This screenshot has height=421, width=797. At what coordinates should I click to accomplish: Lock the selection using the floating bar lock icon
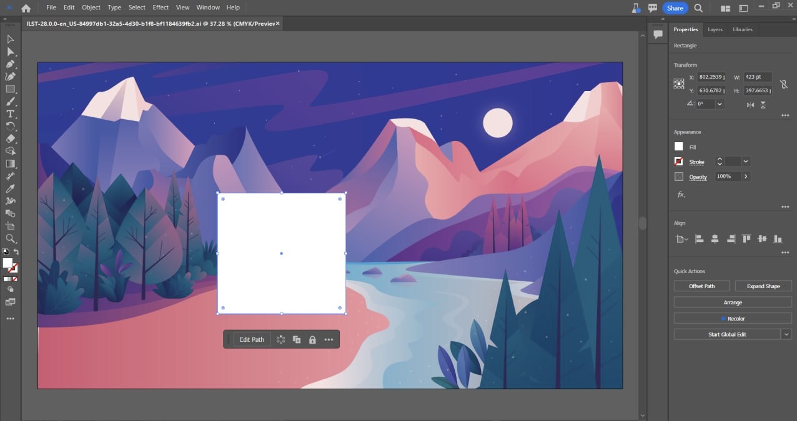[312, 339]
